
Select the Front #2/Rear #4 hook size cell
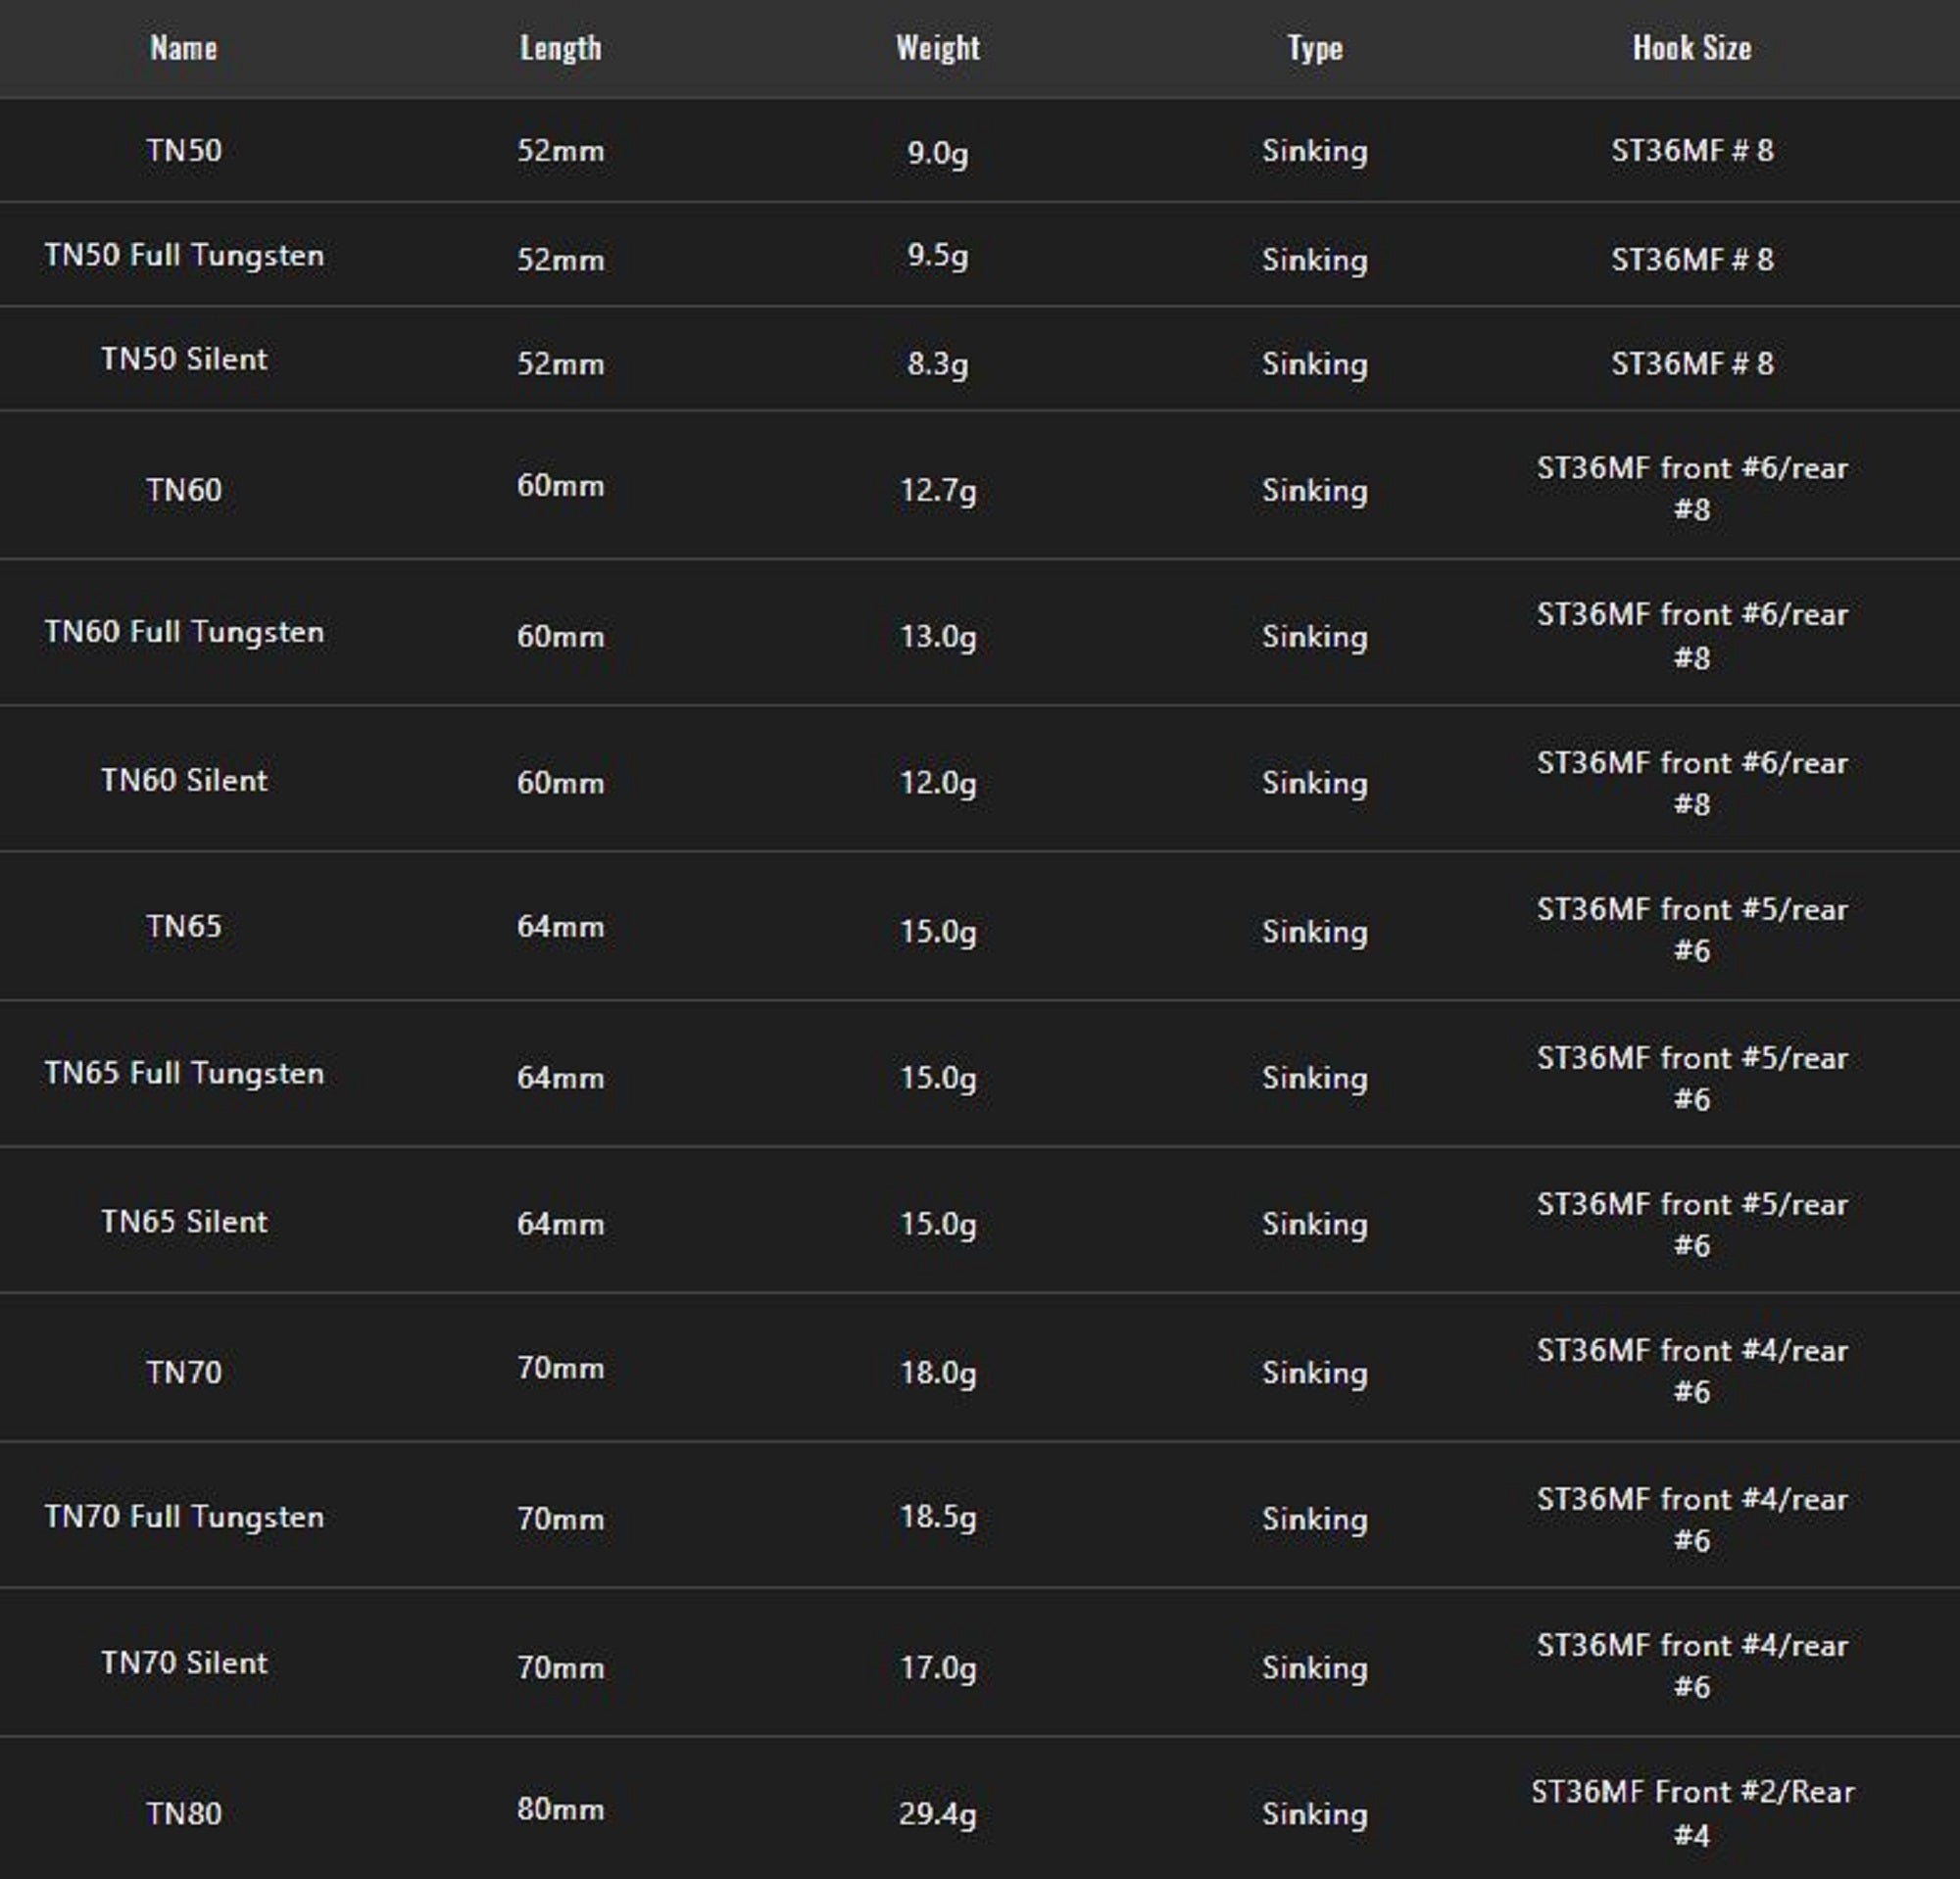(1692, 1813)
